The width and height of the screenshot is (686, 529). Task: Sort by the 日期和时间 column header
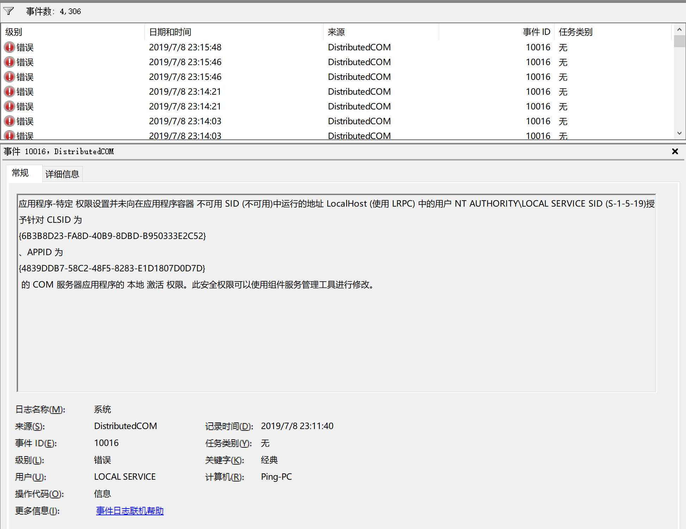pos(234,32)
